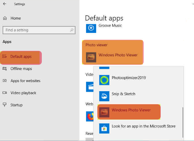The width and height of the screenshot is (194, 141).
Task: Click the current Windows Photo Viewer default
Action: tap(112, 57)
